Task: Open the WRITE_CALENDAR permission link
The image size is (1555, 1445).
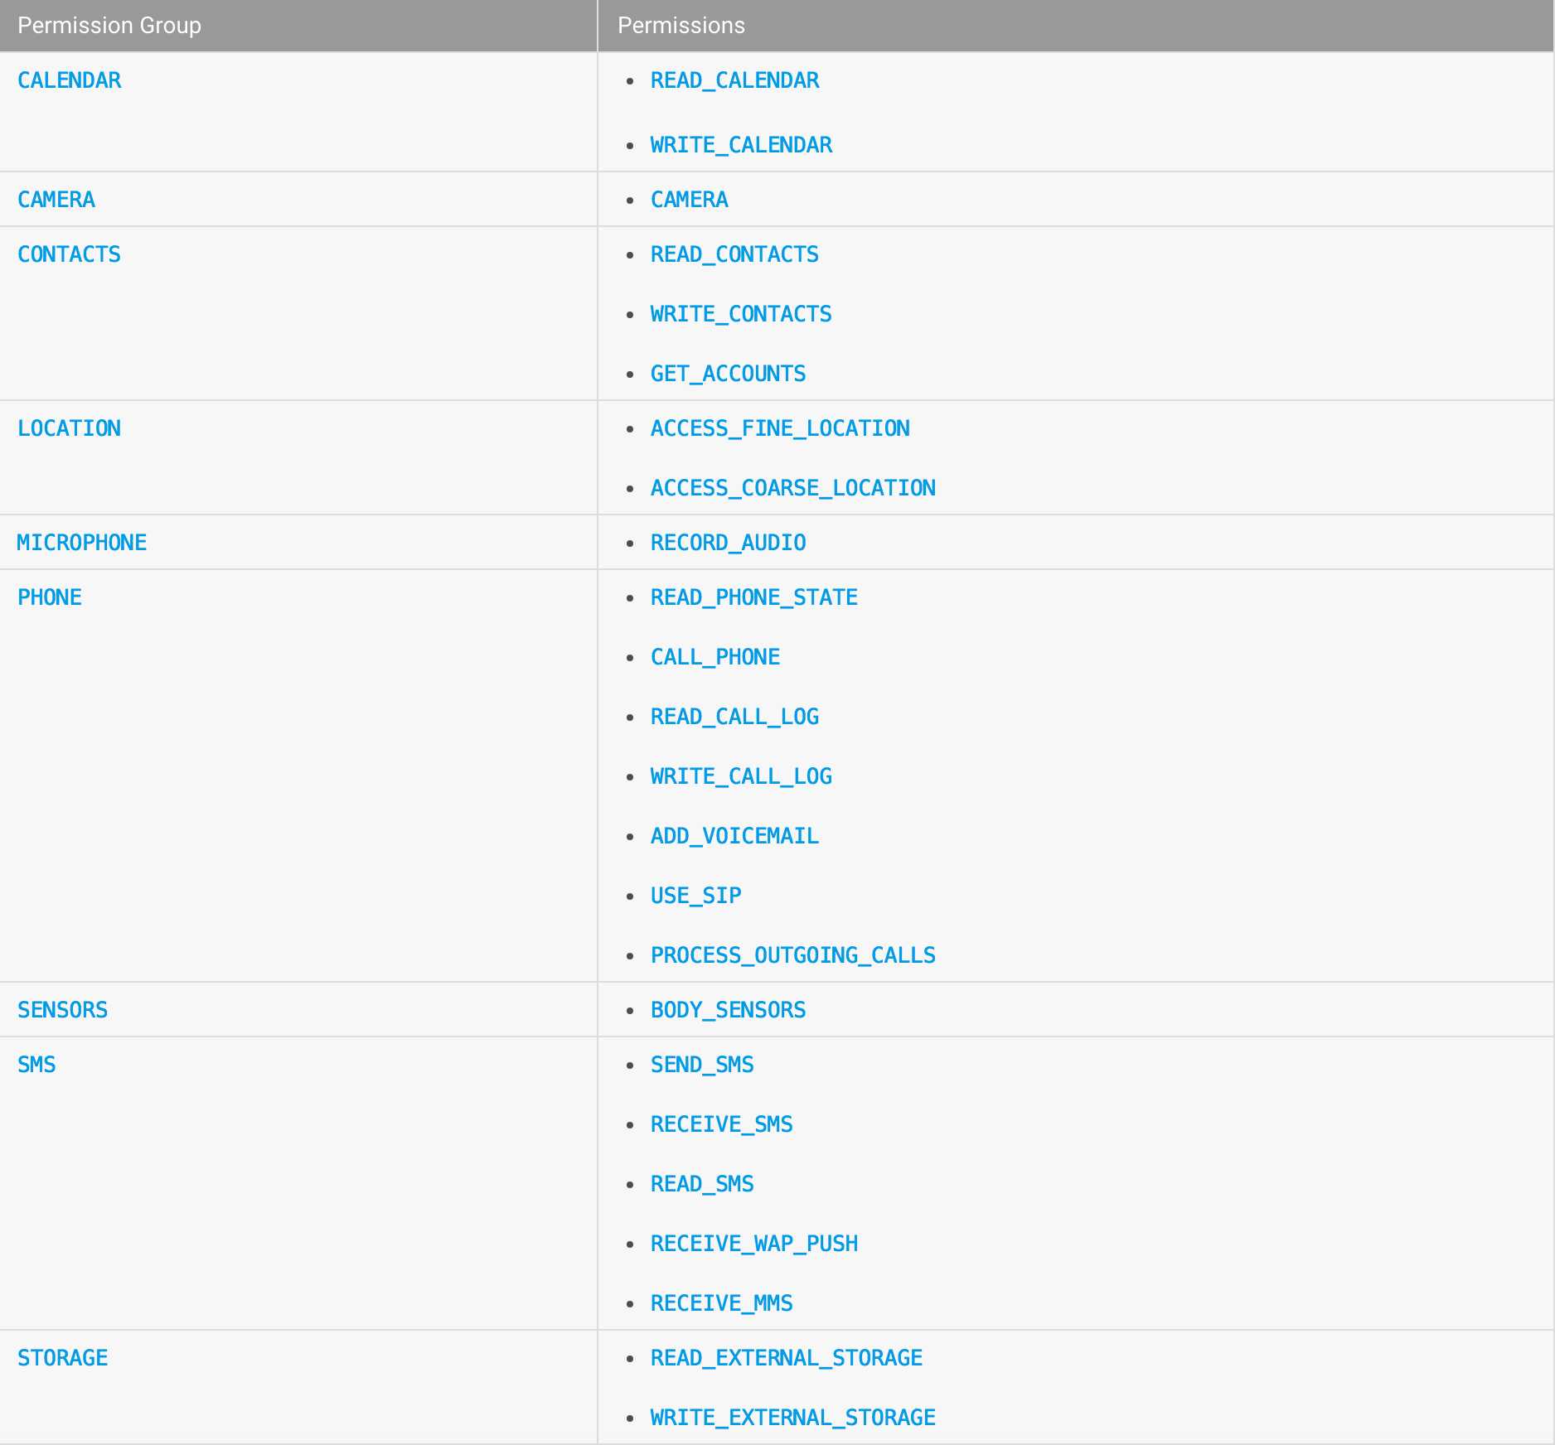Action: click(741, 145)
